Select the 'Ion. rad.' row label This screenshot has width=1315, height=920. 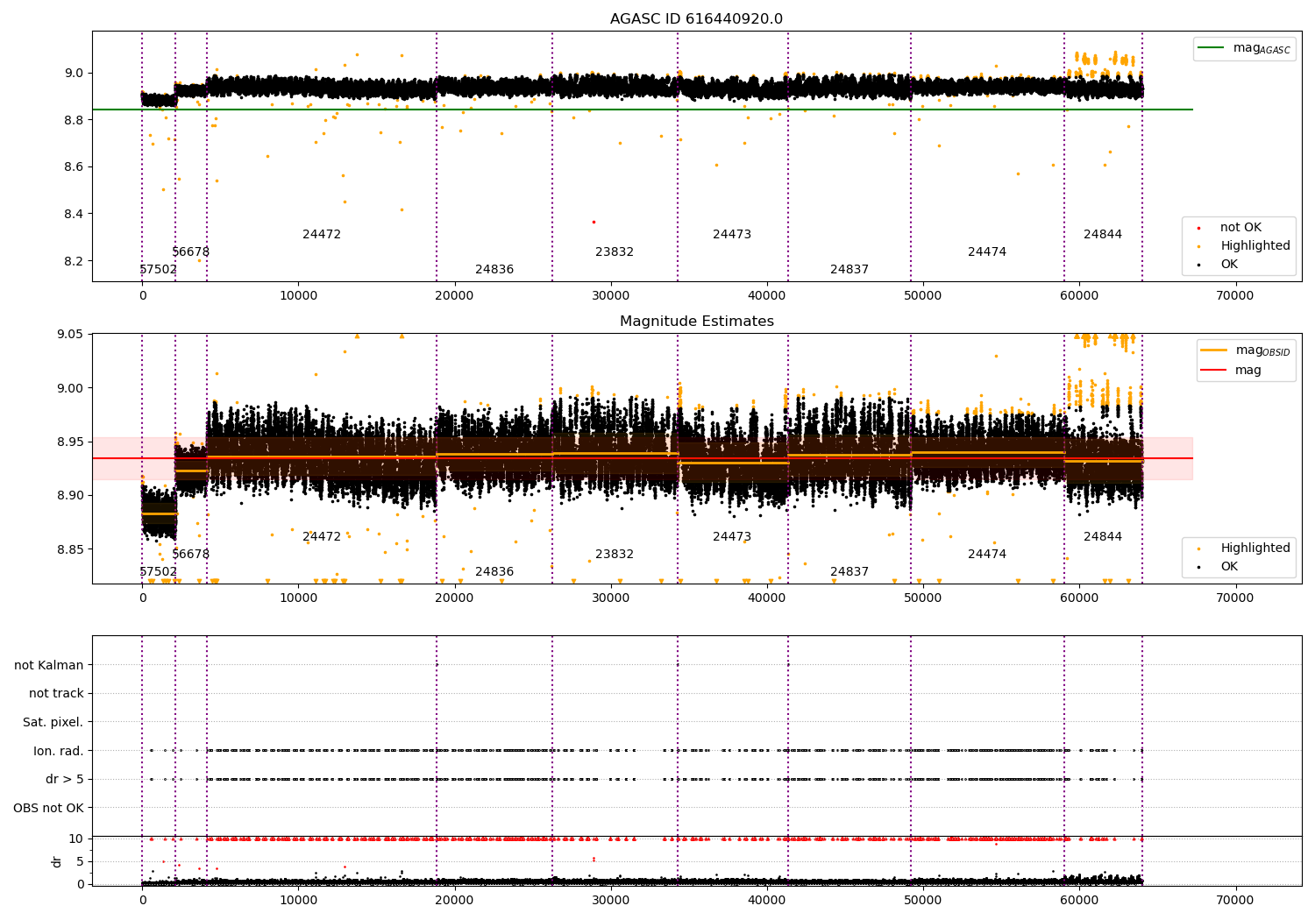[x=59, y=751]
